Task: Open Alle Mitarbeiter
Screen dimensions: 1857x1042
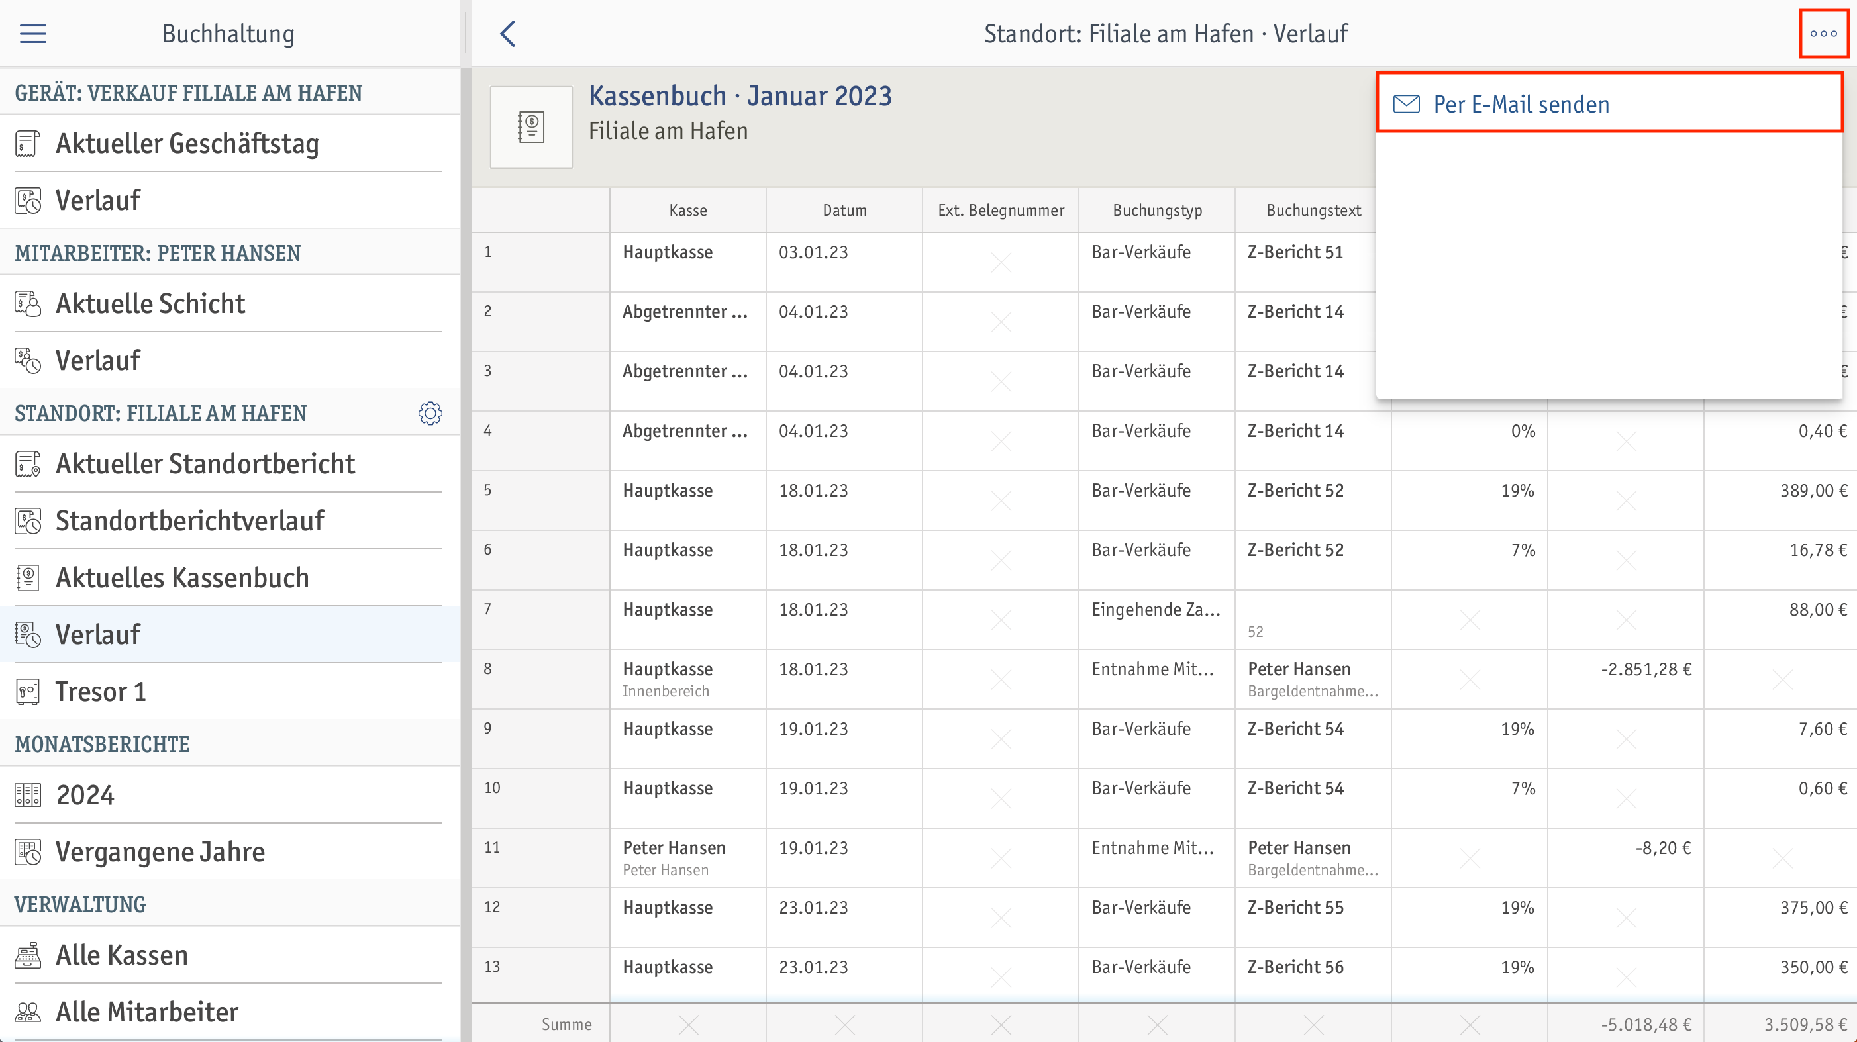Action: point(229,1012)
